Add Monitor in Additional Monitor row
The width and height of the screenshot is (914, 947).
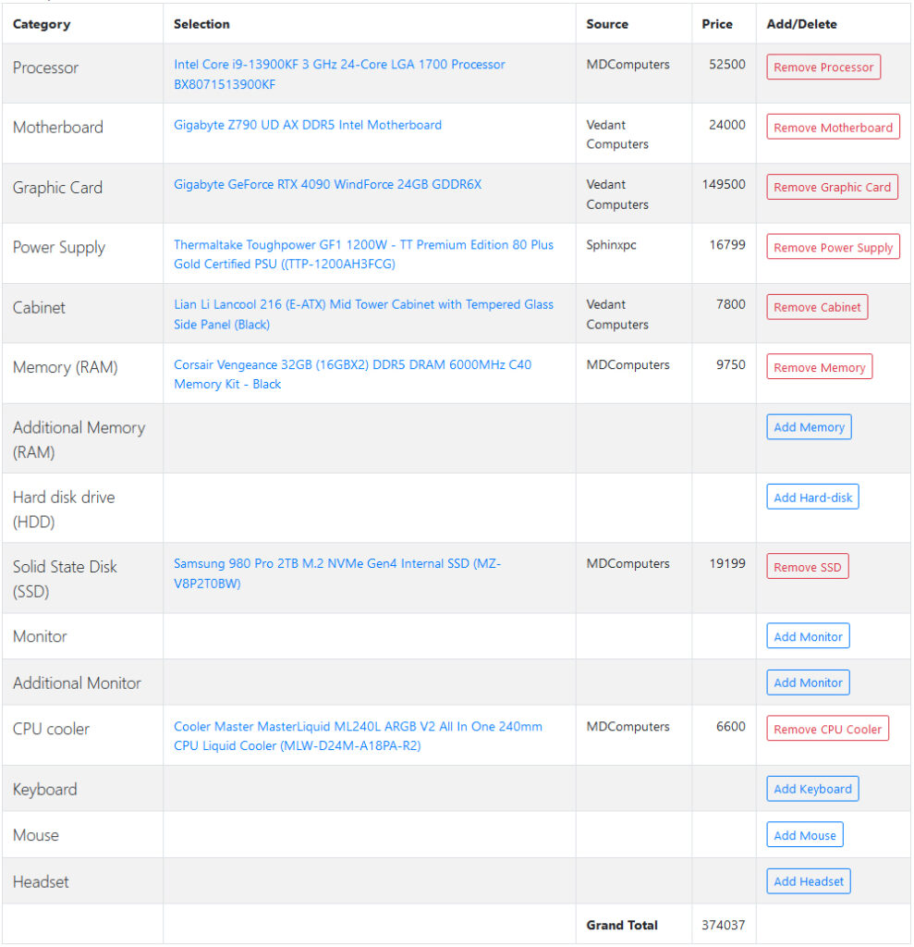pos(808,683)
